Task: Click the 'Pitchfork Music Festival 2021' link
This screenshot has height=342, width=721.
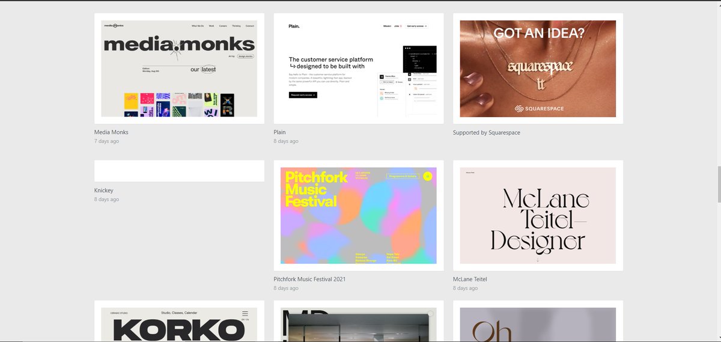Action: (x=309, y=279)
